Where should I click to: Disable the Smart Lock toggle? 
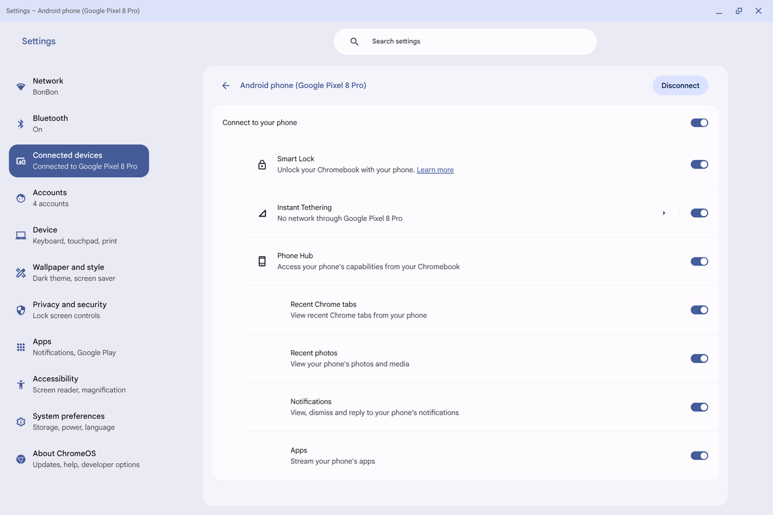coord(699,164)
